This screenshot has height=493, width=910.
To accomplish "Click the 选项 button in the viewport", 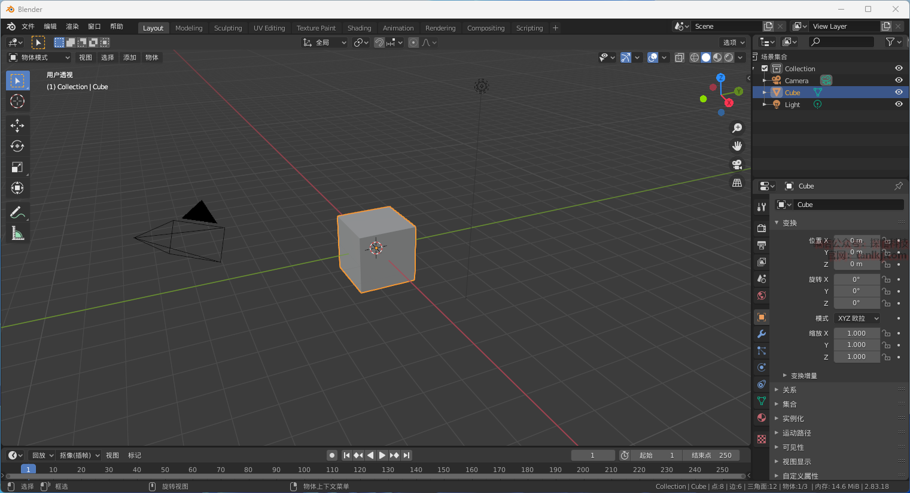I will (734, 42).
